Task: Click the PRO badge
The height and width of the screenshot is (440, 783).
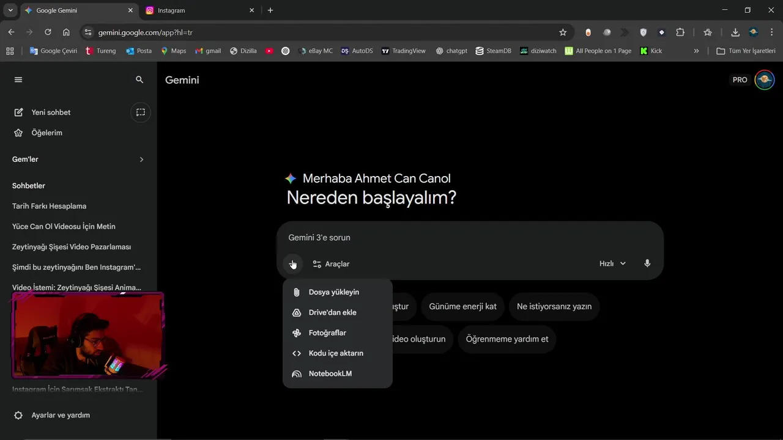Action: [x=740, y=79]
